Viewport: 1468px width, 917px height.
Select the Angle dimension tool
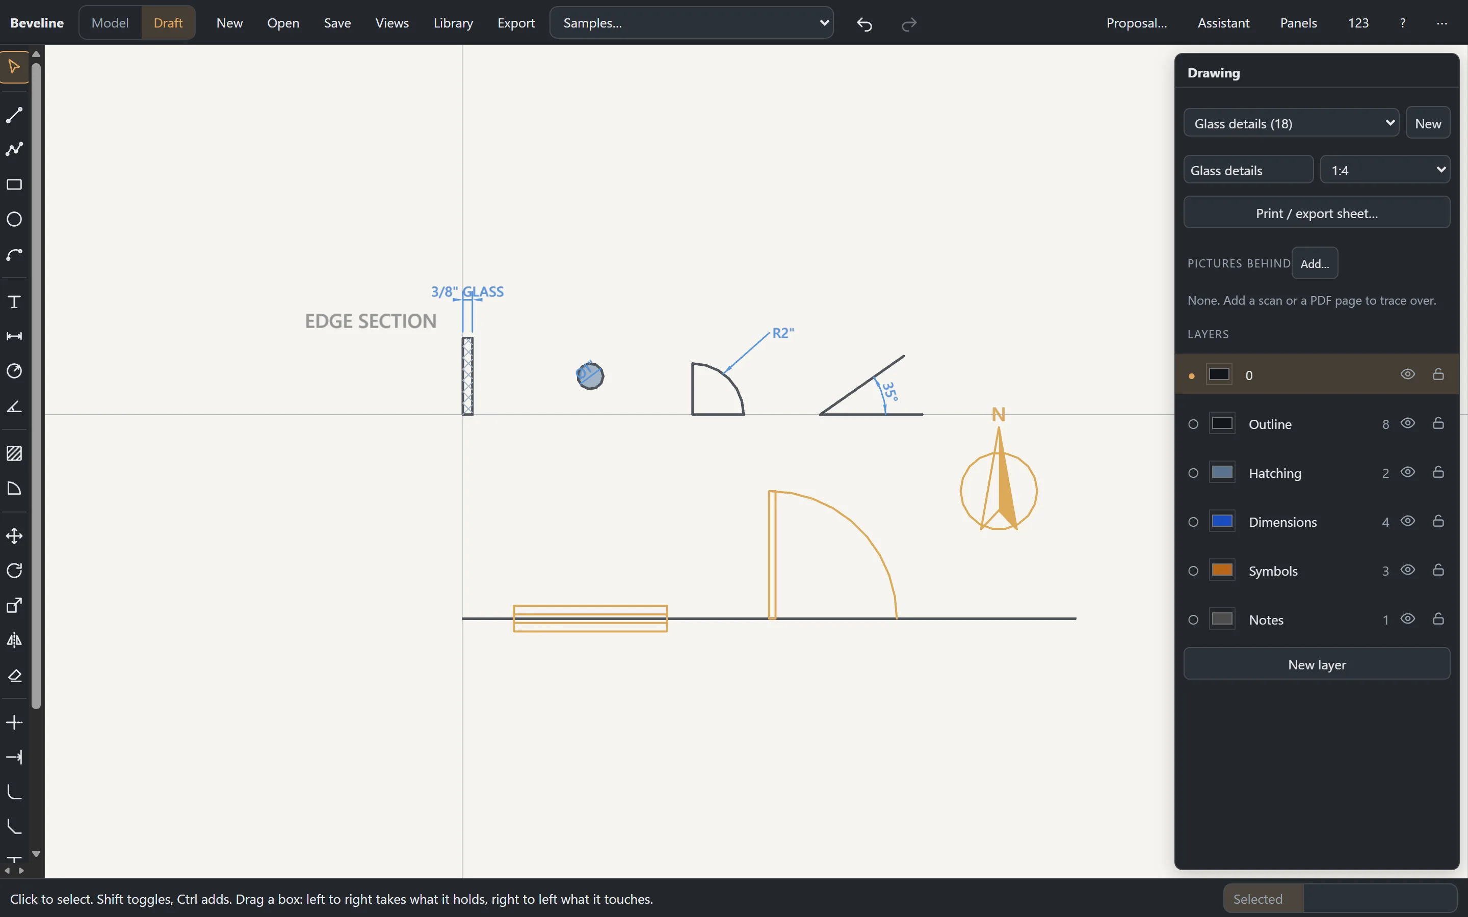pos(14,407)
